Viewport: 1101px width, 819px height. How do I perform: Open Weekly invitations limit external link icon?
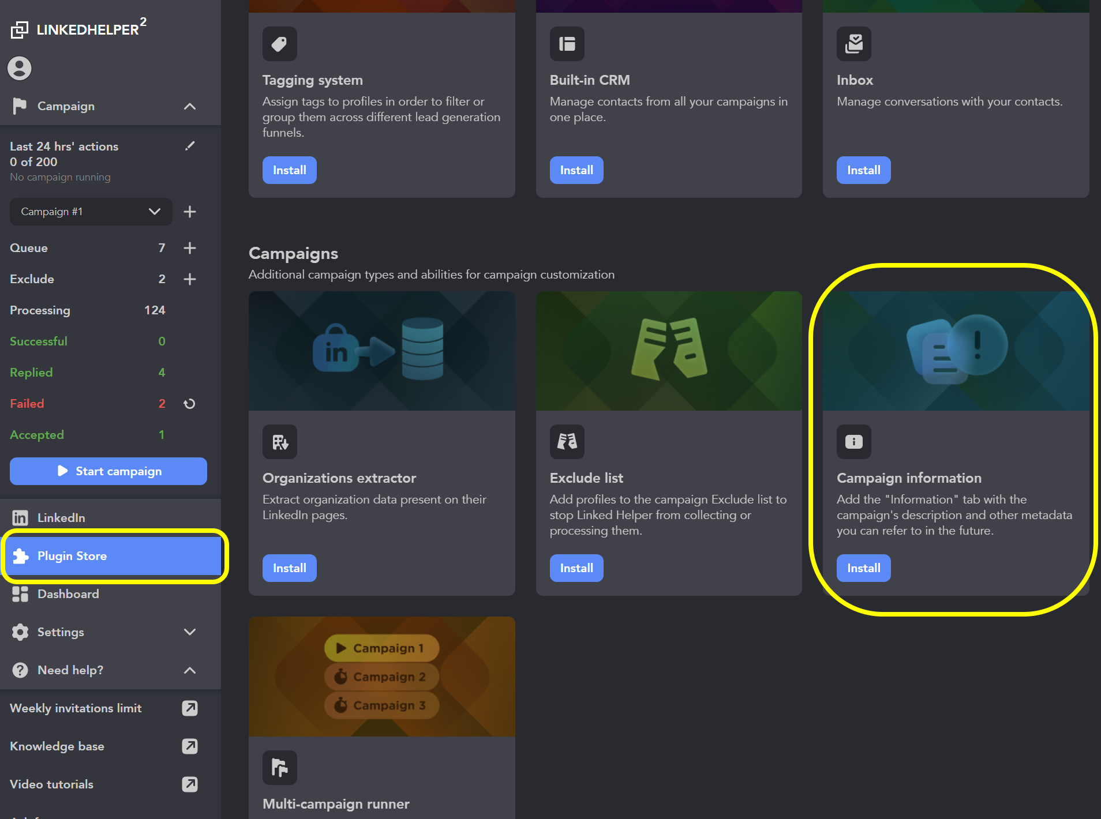click(x=190, y=708)
